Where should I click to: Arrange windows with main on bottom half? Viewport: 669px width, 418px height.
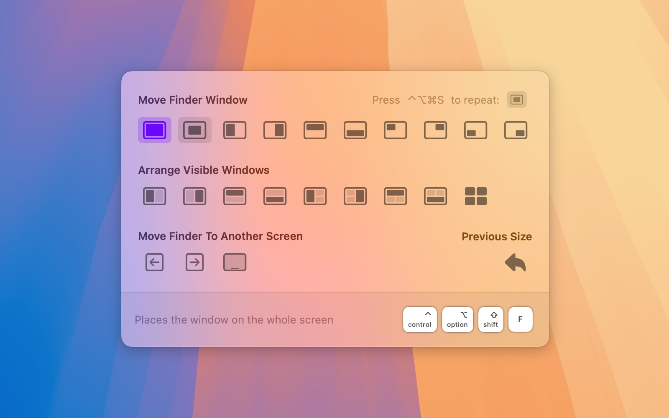click(275, 196)
